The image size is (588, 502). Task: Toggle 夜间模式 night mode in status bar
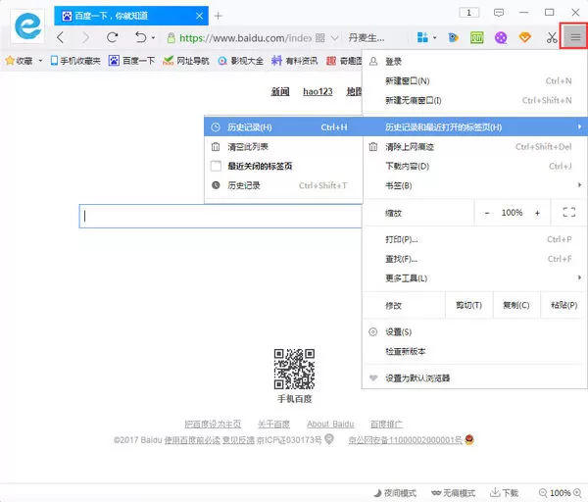(396, 492)
